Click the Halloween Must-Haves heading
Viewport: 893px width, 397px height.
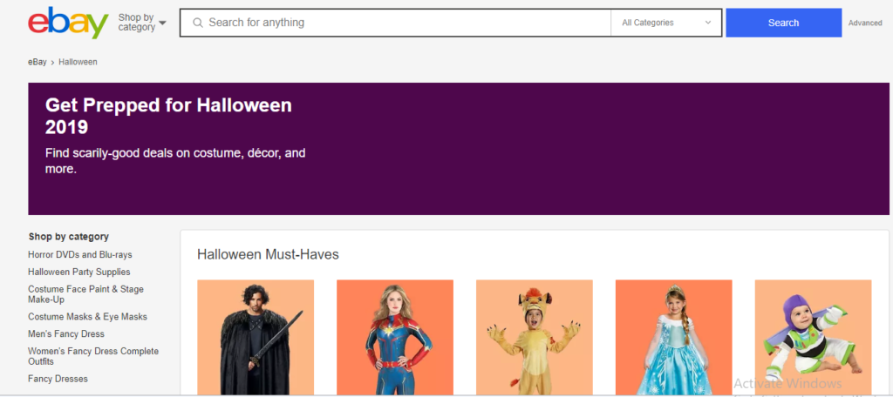pos(269,255)
